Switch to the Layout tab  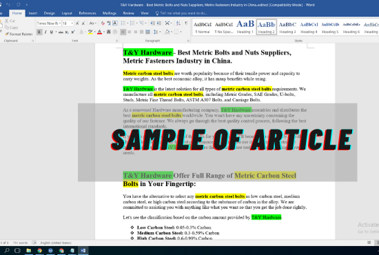[67, 13]
